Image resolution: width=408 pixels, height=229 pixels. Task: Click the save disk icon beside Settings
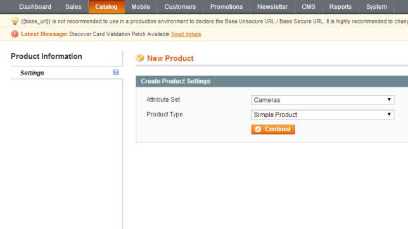coord(116,72)
